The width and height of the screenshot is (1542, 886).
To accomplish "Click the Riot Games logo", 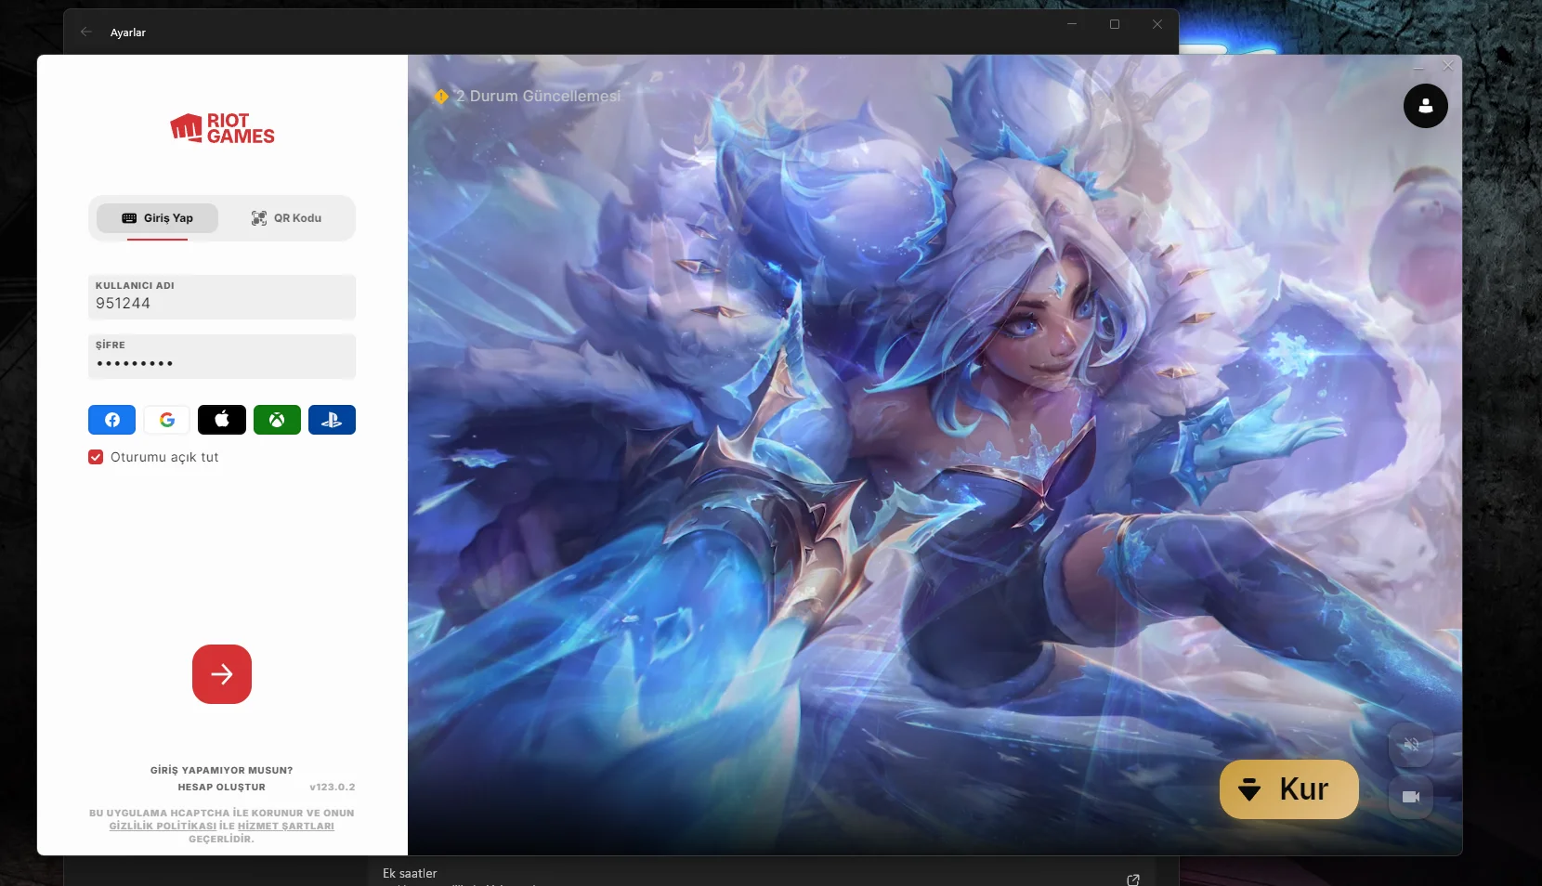I will coord(222,128).
